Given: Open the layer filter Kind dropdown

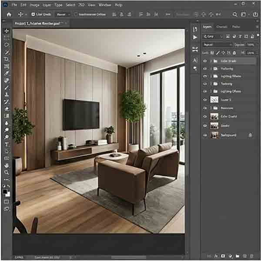Looking at the screenshot, I should [x=213, y=37].
